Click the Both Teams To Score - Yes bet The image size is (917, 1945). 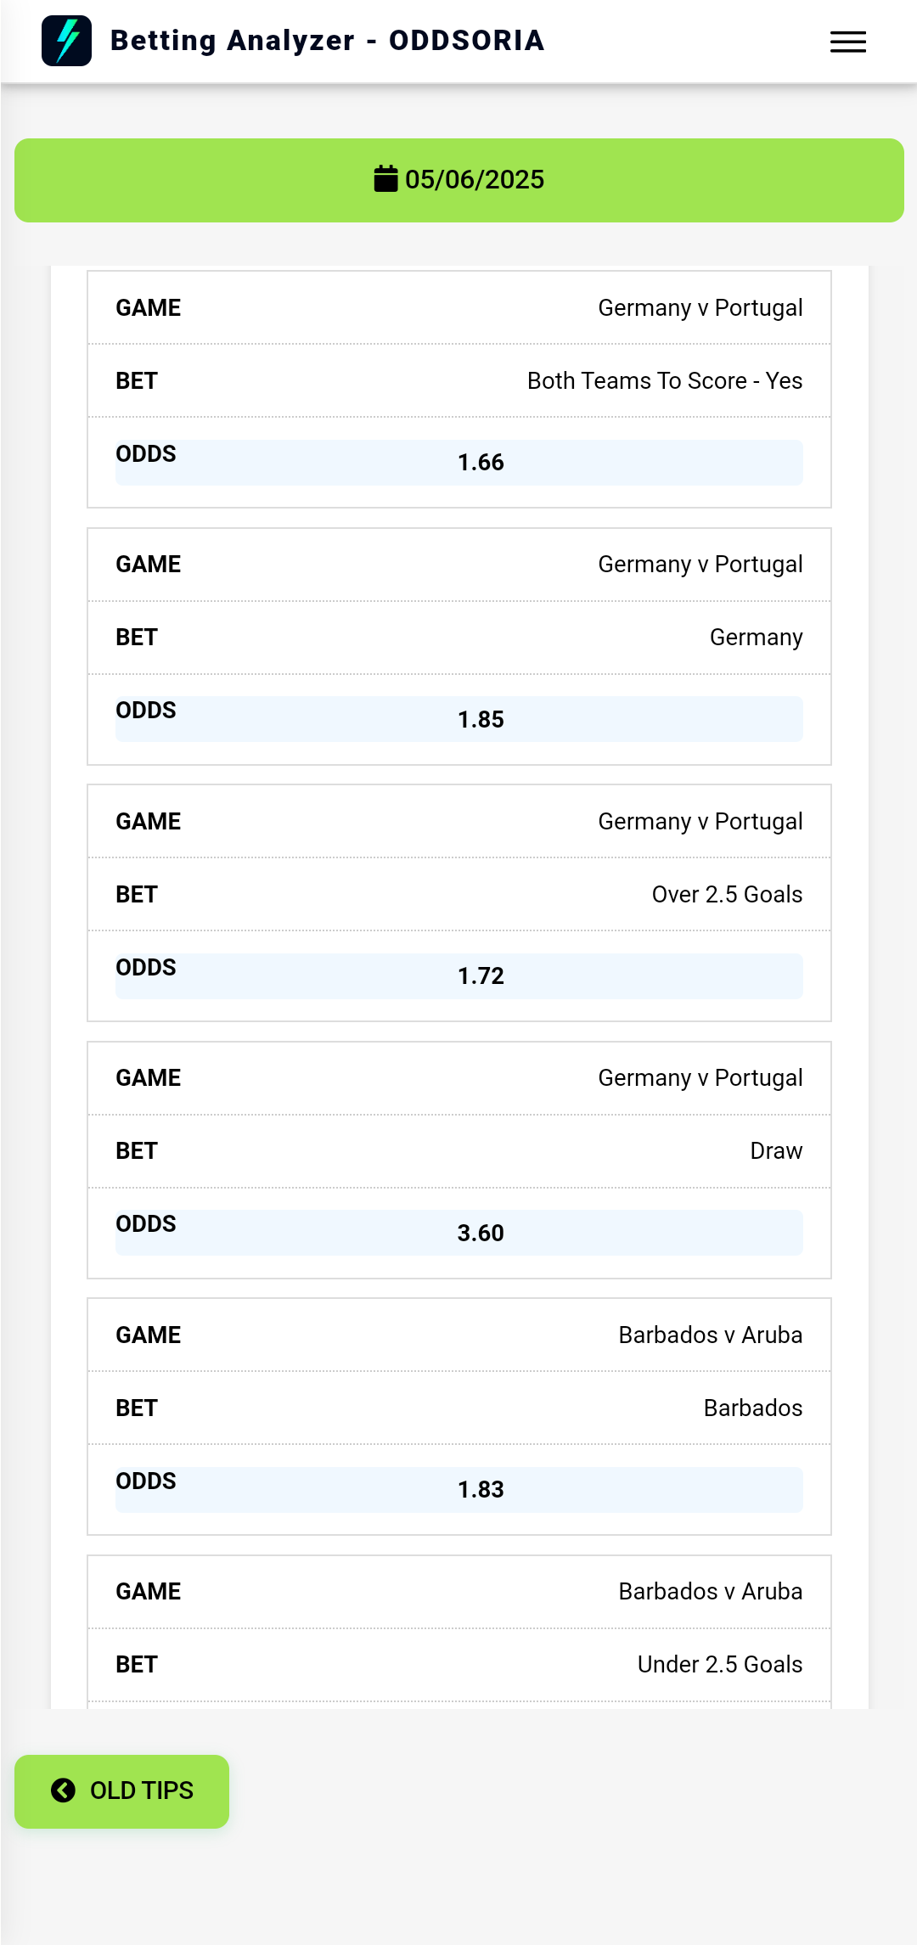[665, 381]
